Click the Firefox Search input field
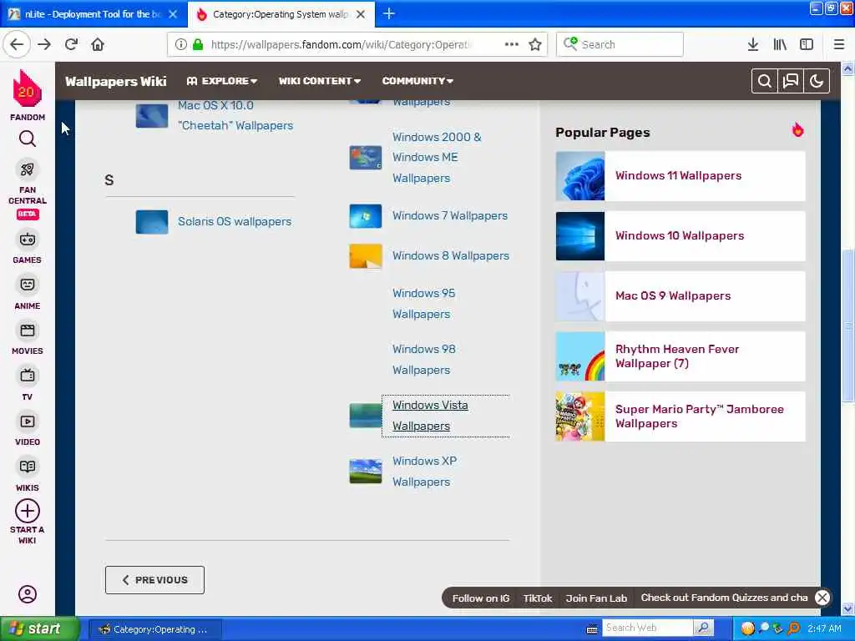Image resolution: width=855 pixels, height=641 pixels. click(x=620, y=44)
